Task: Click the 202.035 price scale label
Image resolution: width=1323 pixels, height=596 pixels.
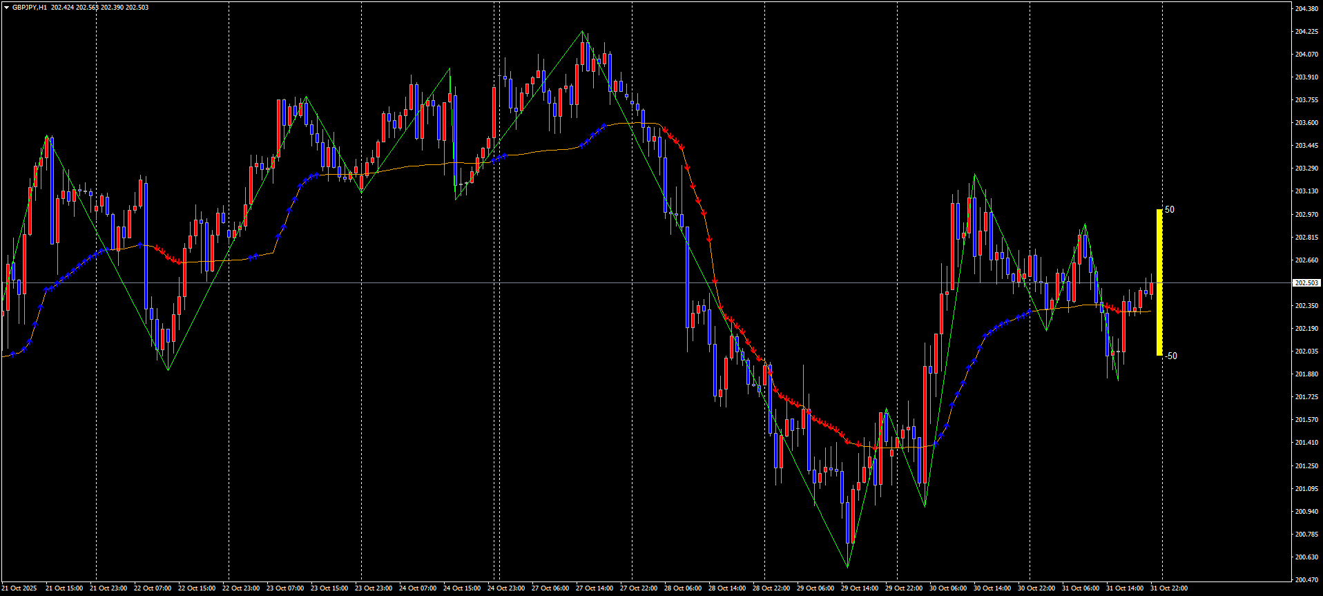Action: (1306, 352)
